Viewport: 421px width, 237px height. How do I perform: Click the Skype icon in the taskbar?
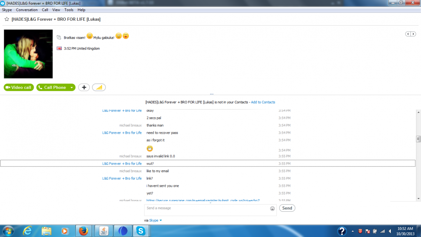[x=141, y=231]
